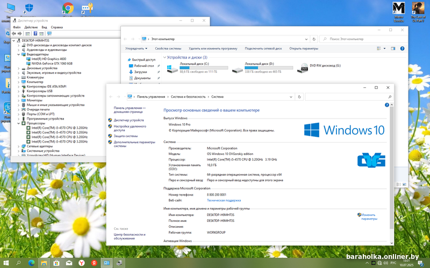Open File Explorer from taskbar
The width and height of the screenshot is (430, 268).
point(44,263)
